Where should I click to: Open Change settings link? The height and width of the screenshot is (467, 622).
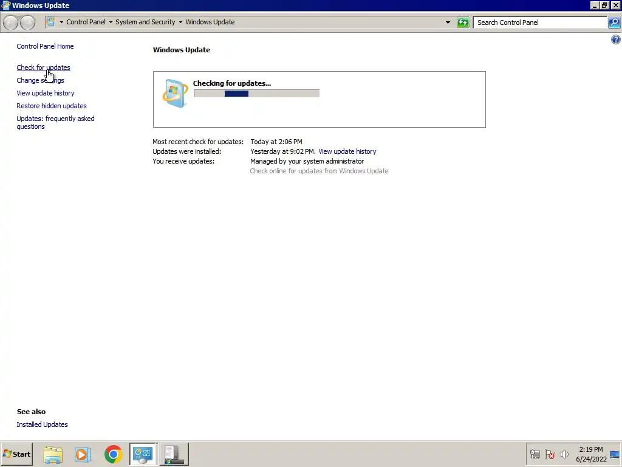click(40, 80)
